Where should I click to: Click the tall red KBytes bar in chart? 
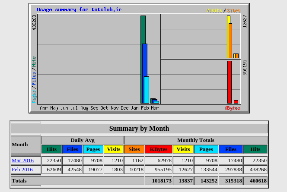(230, 82)
